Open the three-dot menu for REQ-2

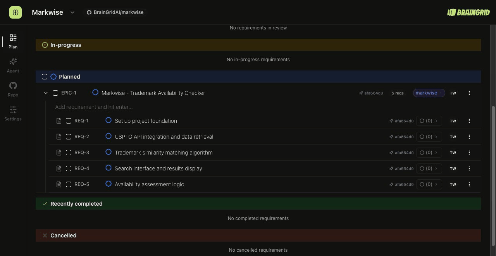tap(469, 136)
